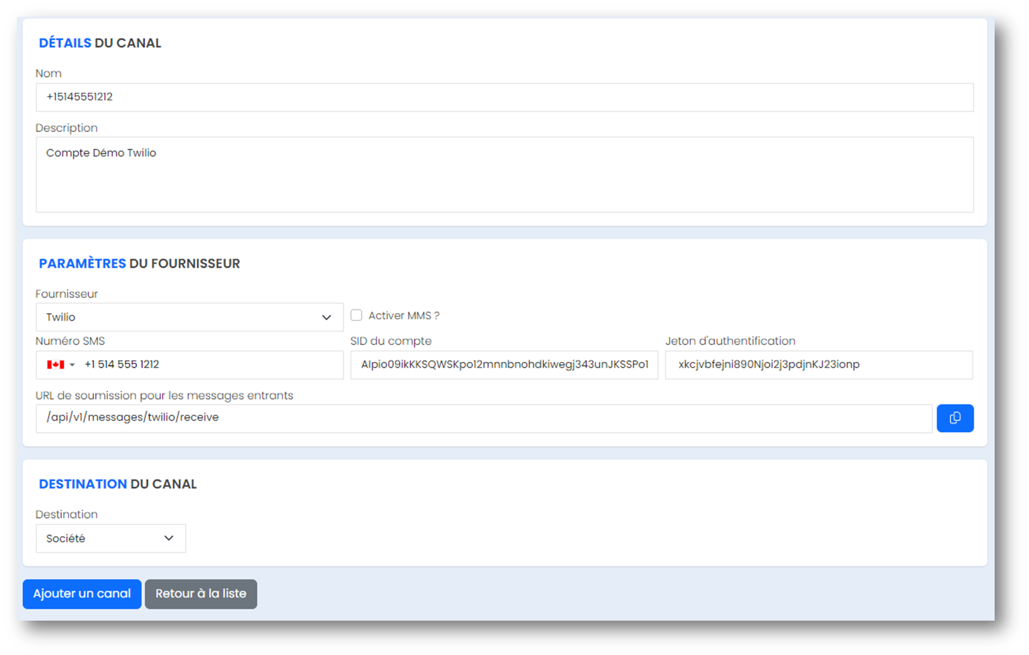The width and height of the screenshot is (1029, 655).
Task: Click the Numéro SMS label
Action: (70, 341)
